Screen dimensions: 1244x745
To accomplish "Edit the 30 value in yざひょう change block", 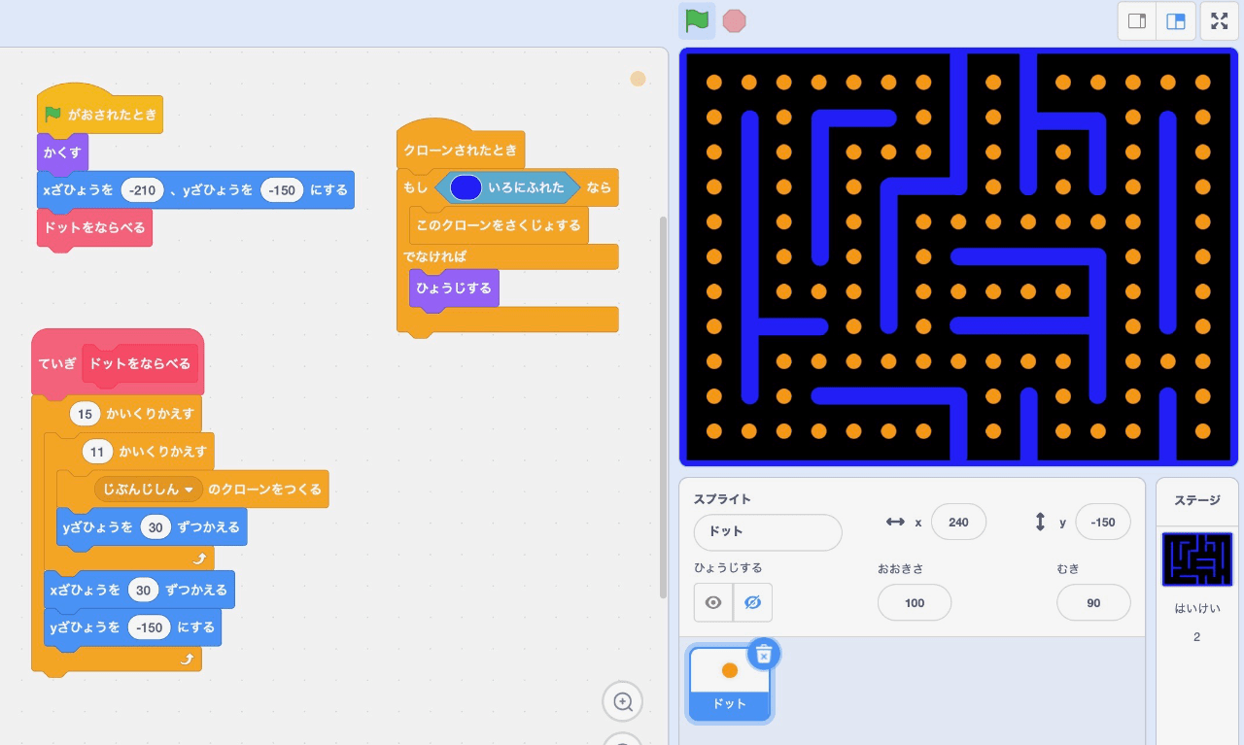I will (x=155, y=526).
